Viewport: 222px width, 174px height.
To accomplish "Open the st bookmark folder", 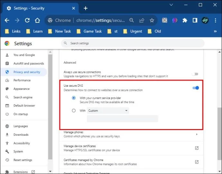I will pyautogui.click(x=113, y=31).
